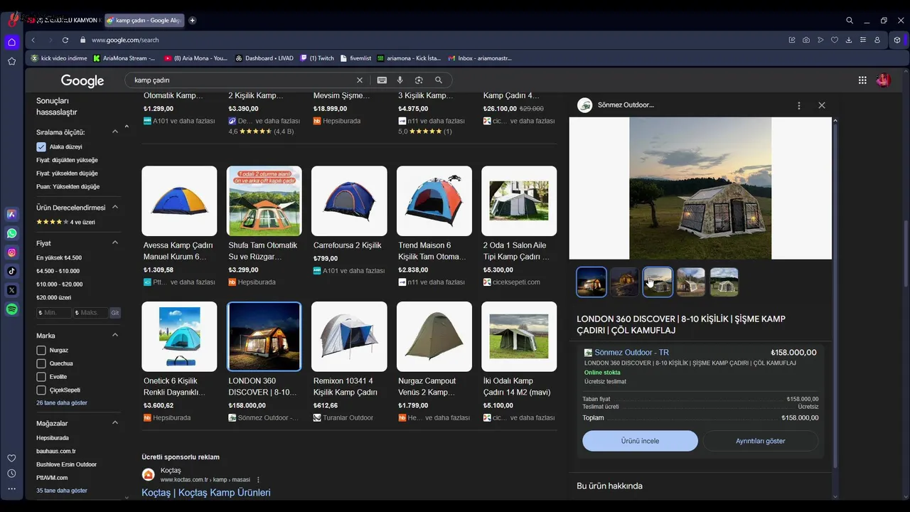Screen dimensions: 910x512
Task: Open the address bar heart icon
Action: (x=835, y=40)
